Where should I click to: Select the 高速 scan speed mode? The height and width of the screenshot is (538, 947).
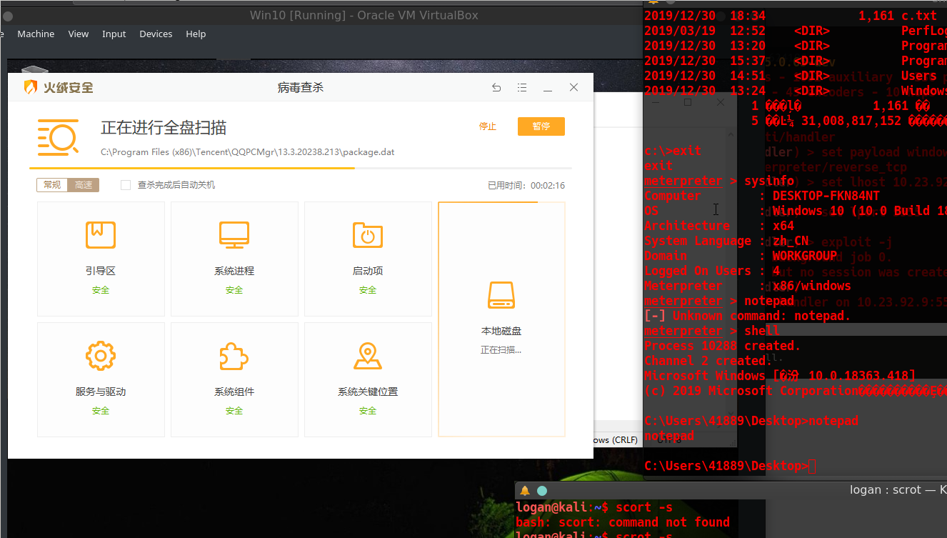click(84, 185)
